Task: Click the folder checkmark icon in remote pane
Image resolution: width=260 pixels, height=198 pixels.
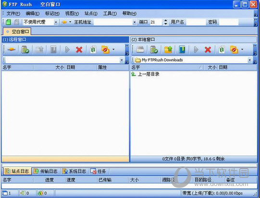Action: click(105, 49)
